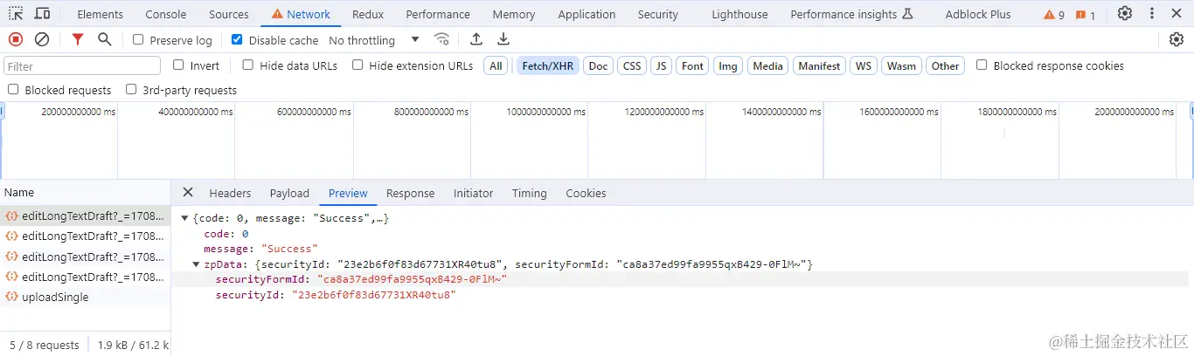Check Hide extension URLs
This screenshot has height=356, width=1194.
tap(358, 65)
